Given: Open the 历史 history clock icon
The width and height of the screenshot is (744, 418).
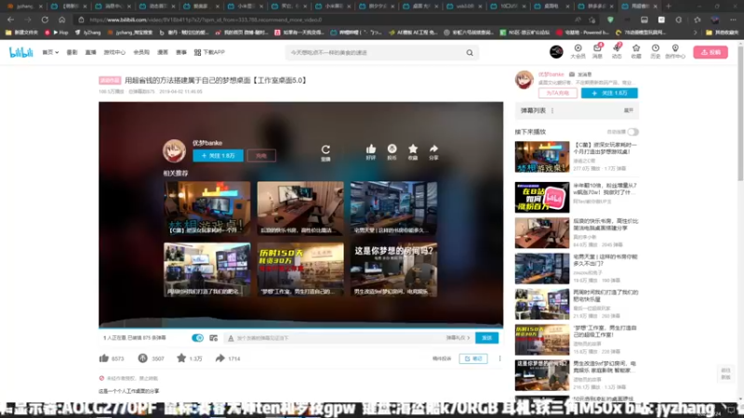Looking at the screenshot, I should 656,51.
